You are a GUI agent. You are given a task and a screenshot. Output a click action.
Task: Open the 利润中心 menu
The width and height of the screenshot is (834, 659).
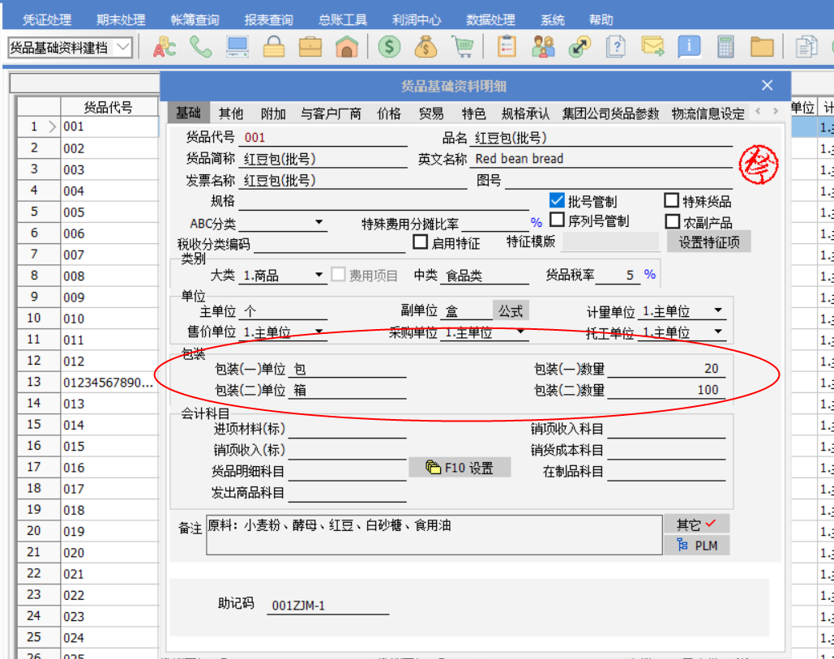[x=417, y=19]
